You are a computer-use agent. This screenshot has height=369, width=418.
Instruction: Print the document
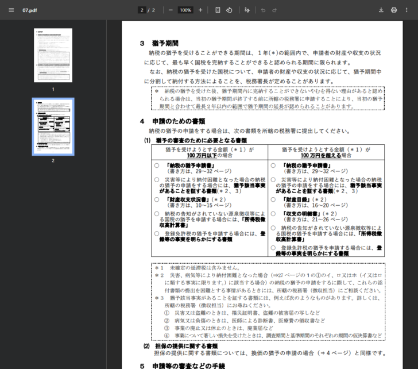(394, 10)
